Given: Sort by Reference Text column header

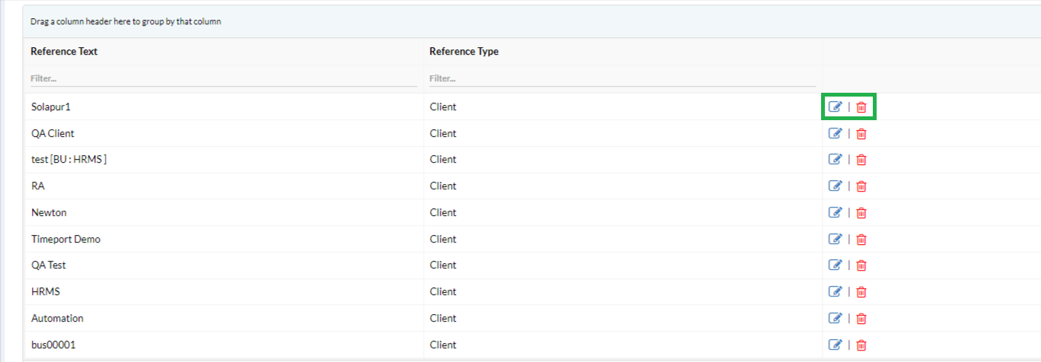Looking at the screenshot, I should click(64, 52).
